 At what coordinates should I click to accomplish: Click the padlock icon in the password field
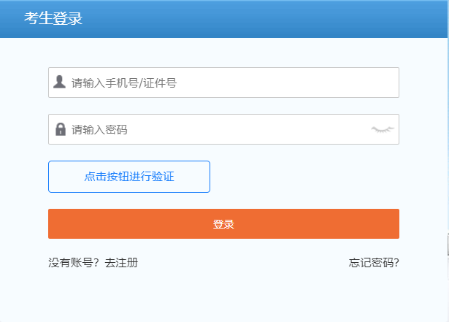pos(61,129)
